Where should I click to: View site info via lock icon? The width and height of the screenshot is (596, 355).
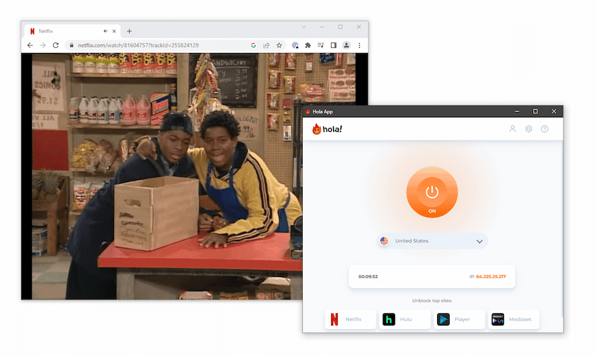72,45
